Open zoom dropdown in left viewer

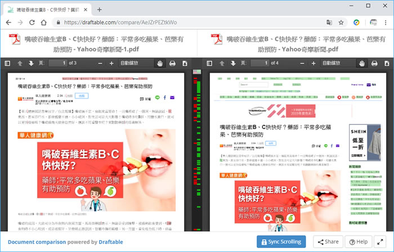[136, 63]
